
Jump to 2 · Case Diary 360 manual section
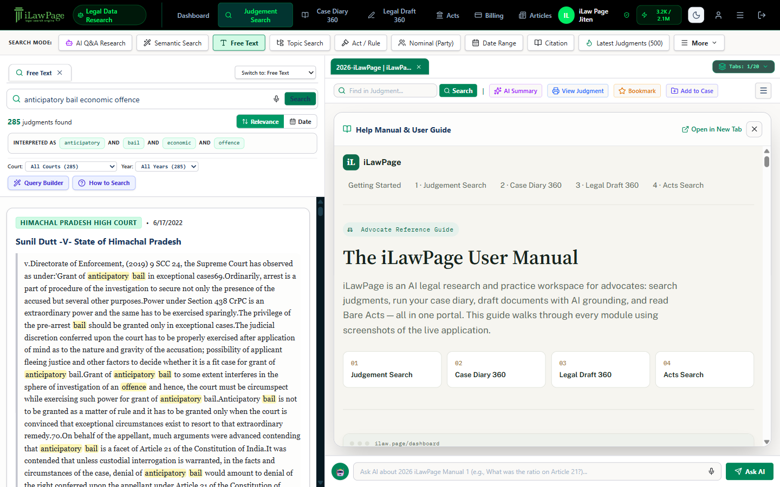click(531, 185)
